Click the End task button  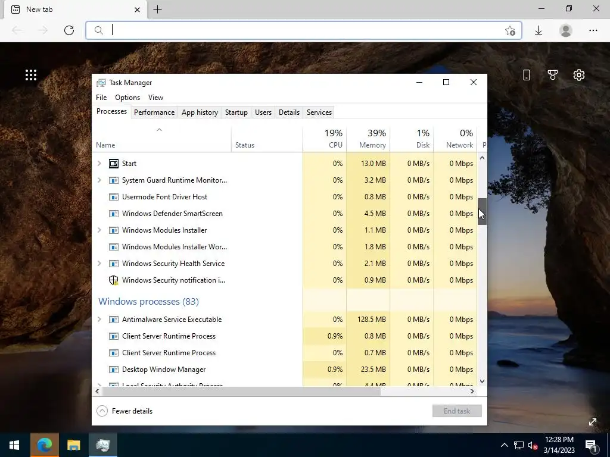pyautogui.click(x=457, y=411)
